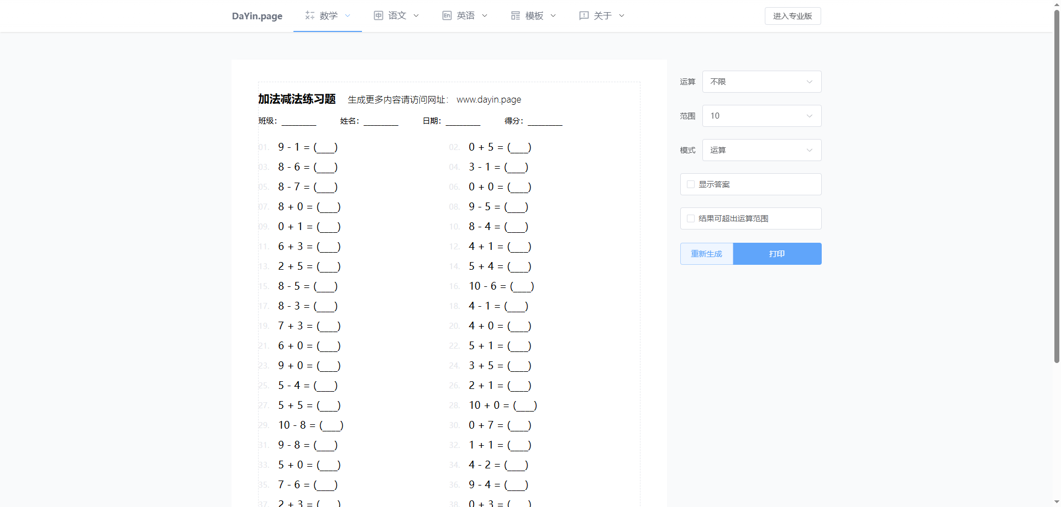Open the 运算 dropdown showing 不限

pyautogui.click(x=761, y=82)
